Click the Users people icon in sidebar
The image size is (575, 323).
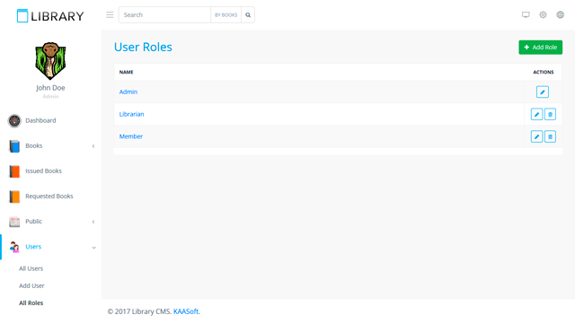coord(14,248)
